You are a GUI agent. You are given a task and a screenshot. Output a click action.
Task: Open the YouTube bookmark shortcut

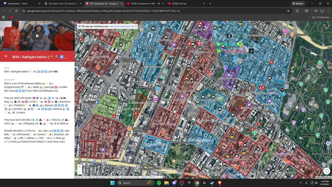(11, 17)
